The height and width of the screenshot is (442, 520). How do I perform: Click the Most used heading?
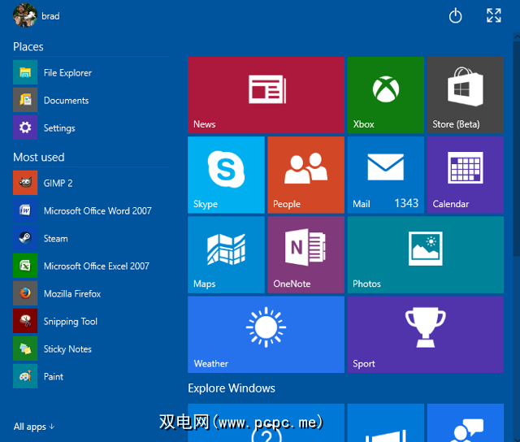(39, 157)
